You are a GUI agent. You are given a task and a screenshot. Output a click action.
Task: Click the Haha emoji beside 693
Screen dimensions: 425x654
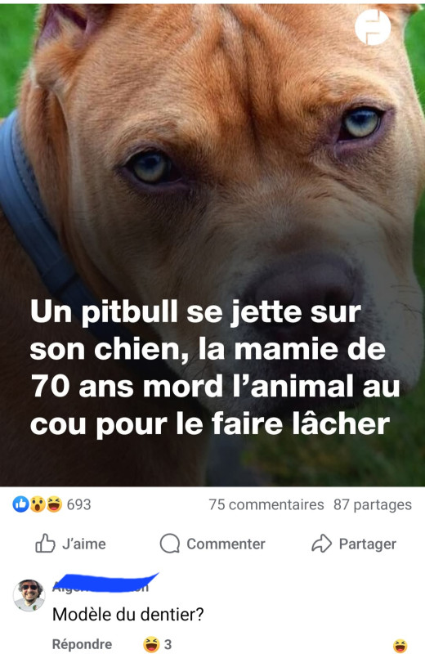(x=53, y=504)
